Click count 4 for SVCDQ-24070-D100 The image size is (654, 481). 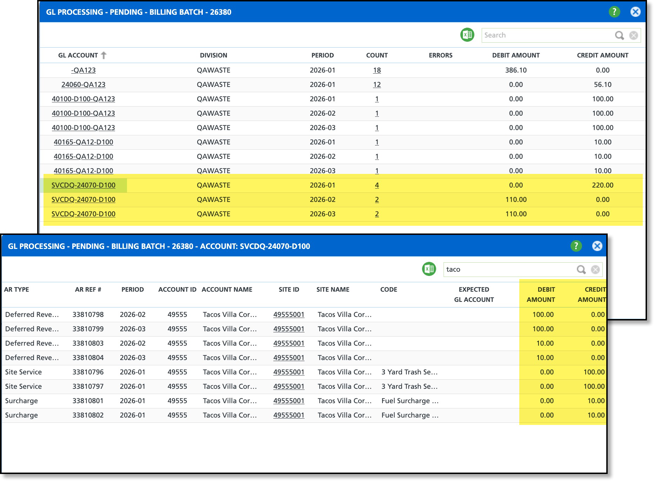377,185
